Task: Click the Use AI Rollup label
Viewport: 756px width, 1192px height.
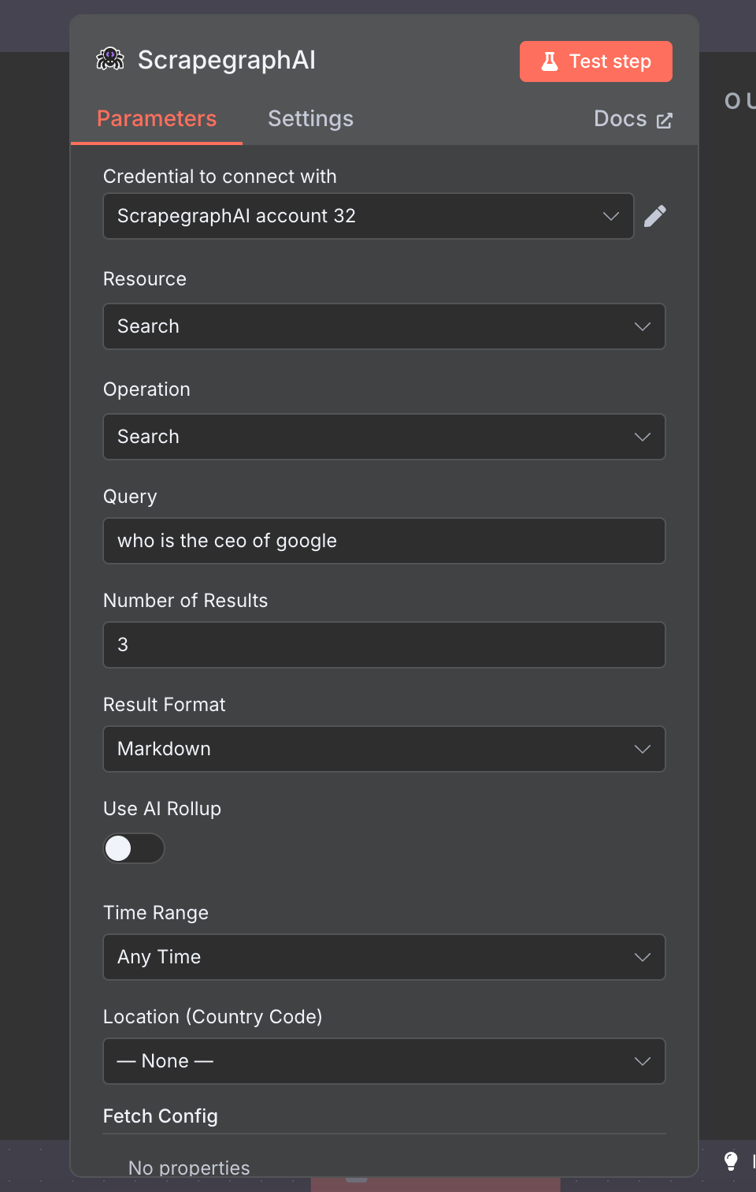Action: [162, 809]
